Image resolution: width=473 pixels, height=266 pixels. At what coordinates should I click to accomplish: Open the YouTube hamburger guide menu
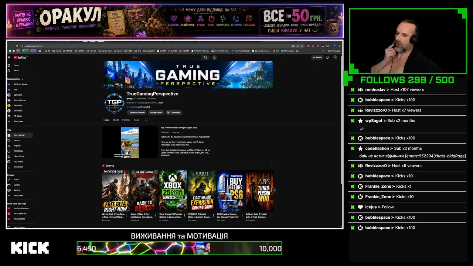pos(9,57)
